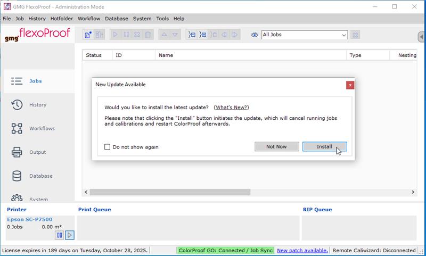Image resolution: width=426 pixels, height=256 pixels.
Task: Click the greyed job settings sliders icon
Action: tap(99, 35)
